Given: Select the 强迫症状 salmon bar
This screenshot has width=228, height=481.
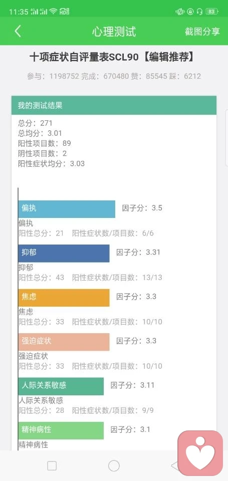Looking at the screenshot, I should (x=64, y=342).
